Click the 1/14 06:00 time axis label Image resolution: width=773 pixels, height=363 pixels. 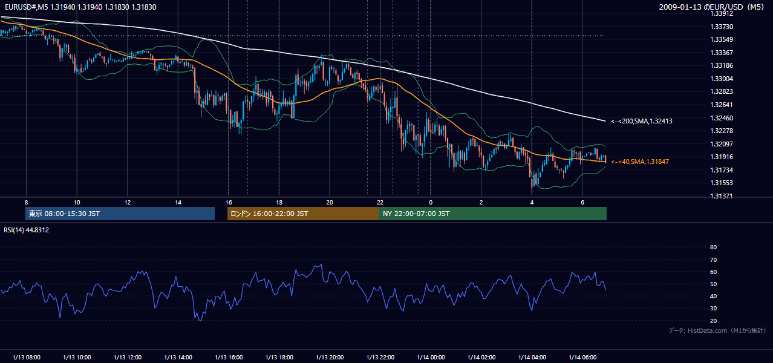tap(582, 358)
